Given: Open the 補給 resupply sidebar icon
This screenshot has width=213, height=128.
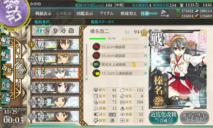Looking at the screenshot, I should click(6, 55).
